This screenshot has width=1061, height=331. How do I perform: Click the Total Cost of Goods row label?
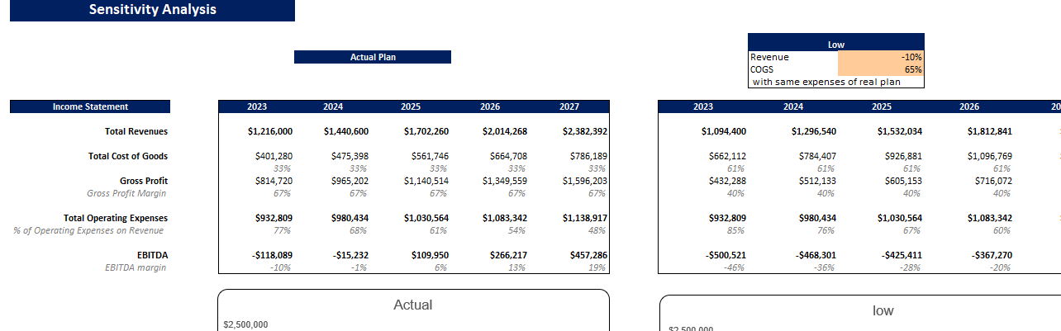(x=128, y=156)
